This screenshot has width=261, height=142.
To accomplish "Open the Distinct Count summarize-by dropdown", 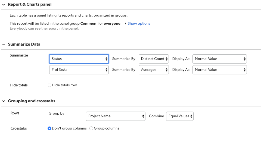I will pyautogui.click(x=154, y=59).
